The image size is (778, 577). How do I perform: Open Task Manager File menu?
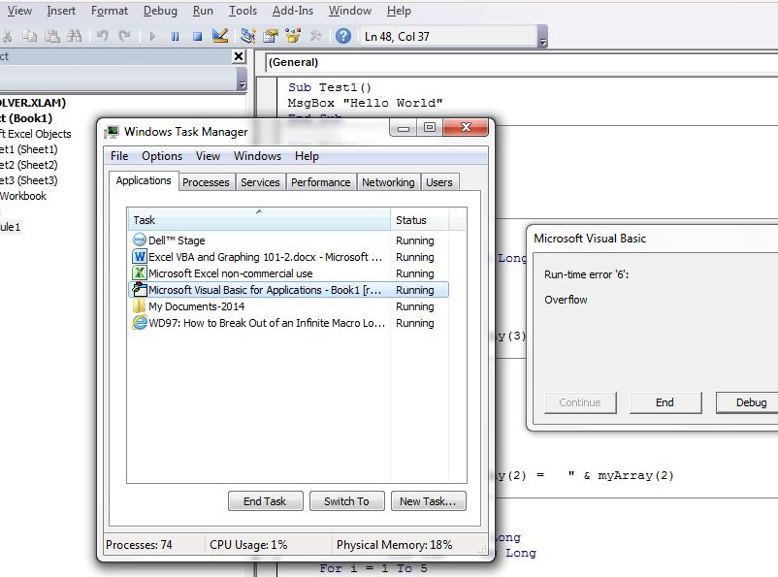point(119,156)
